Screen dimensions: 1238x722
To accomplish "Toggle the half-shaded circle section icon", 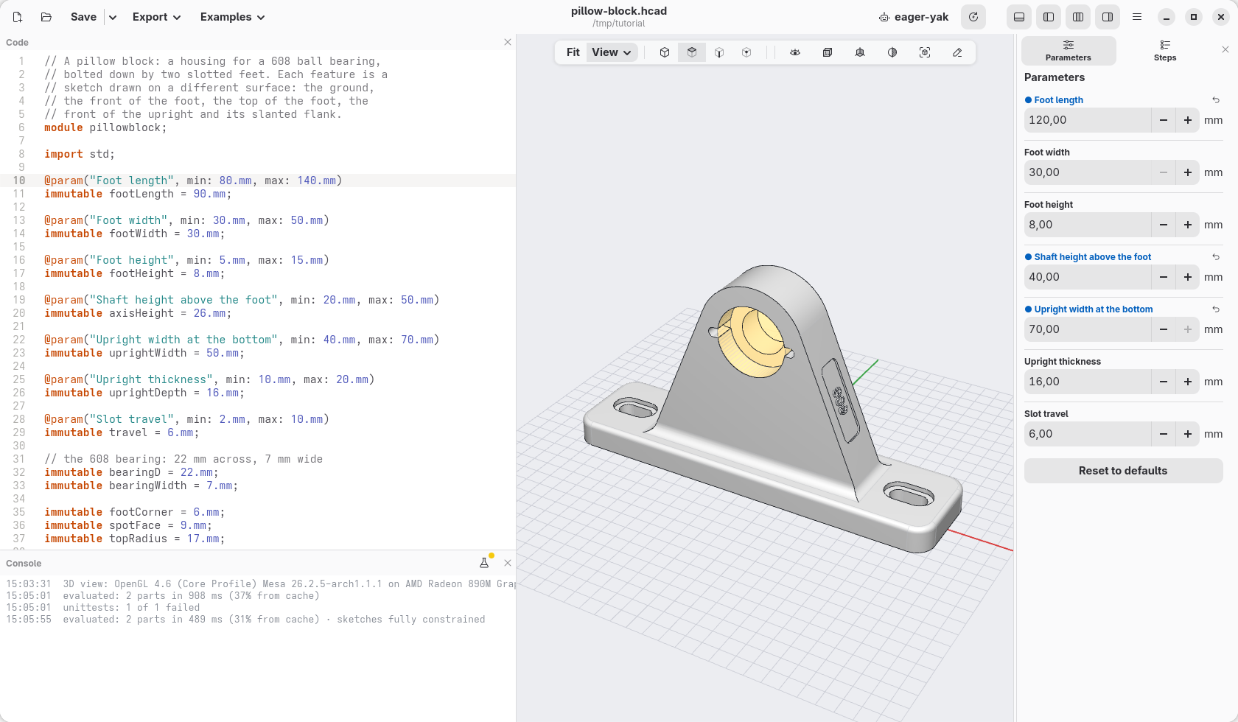I will pyautogui.click(x=892, y=52).
